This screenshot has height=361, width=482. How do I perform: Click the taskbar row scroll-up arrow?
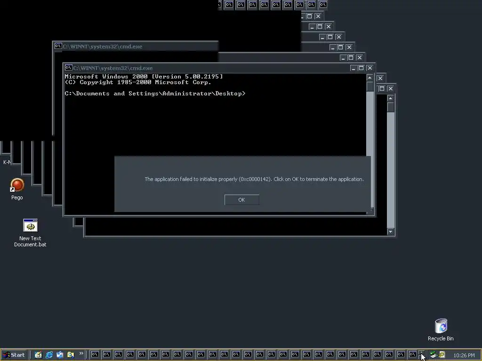[x=421, y=352]
